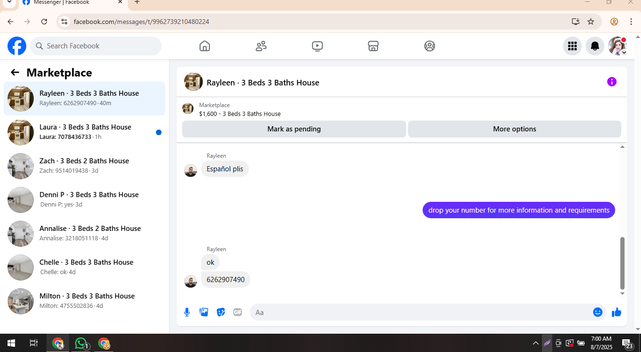
Task: Click the chat header title Rayleen · 3 Beds 3 Baths House
Action: pyautogui.click(x=263, y=83)
